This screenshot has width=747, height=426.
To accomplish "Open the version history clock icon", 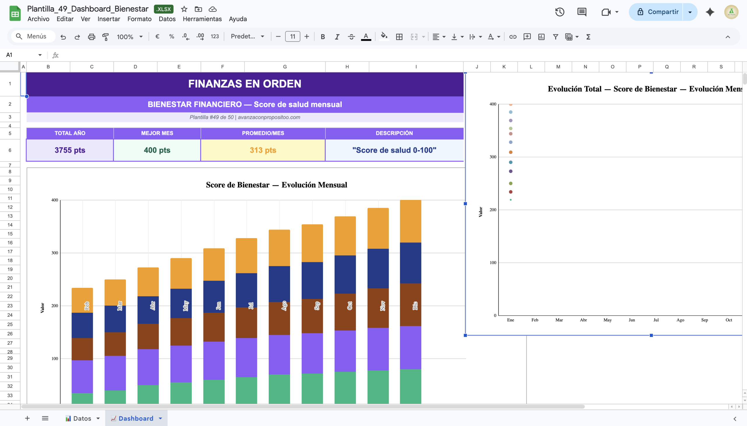I will (559, 12).
